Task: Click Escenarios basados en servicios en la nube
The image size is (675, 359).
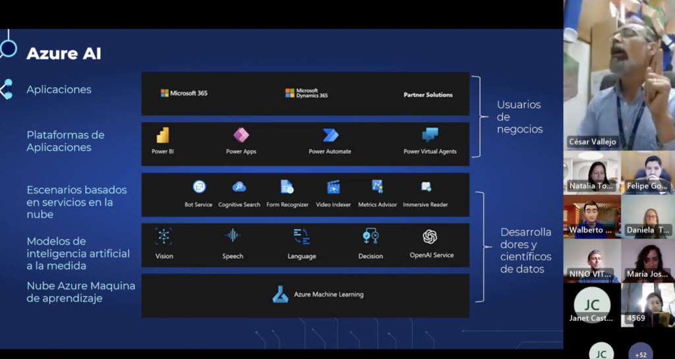Action: coord(76,202)
